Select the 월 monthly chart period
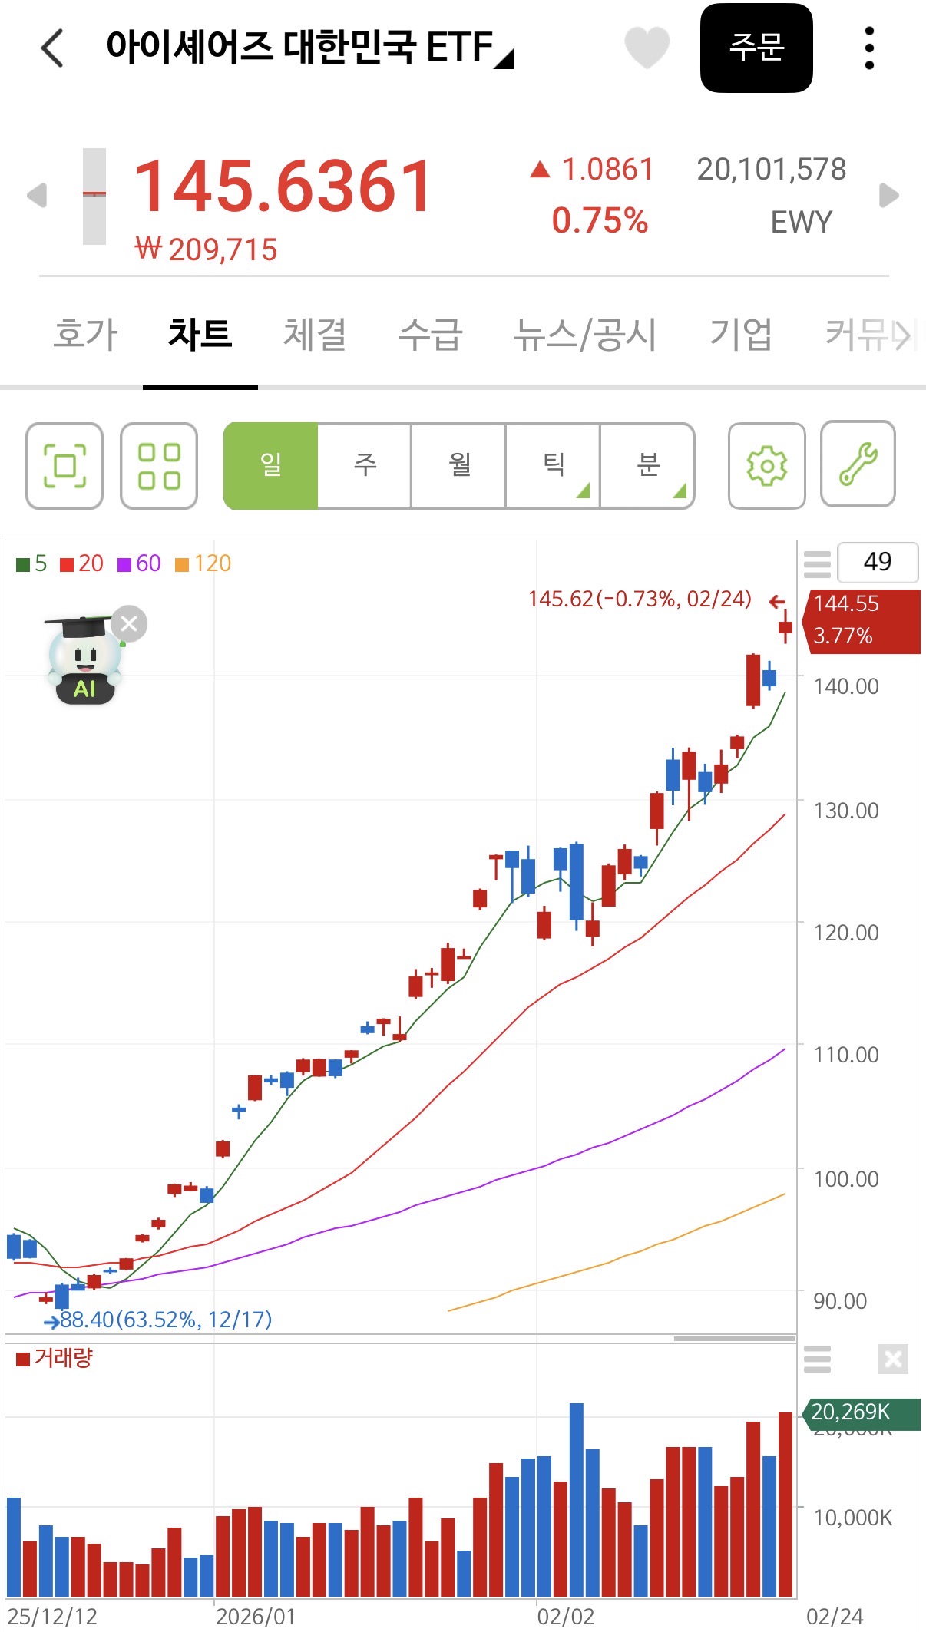This screenshot has height=1632, width=926. tap(459, 465)
